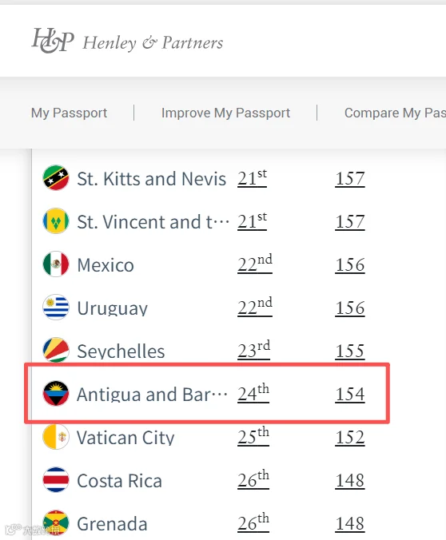Click the Uruguay flag icon
The image size is (446, 540).
56,308
